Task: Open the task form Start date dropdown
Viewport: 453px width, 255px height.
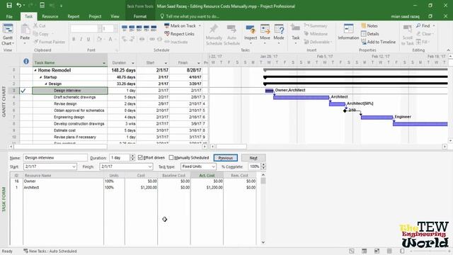Action: (x=74, y=166)
